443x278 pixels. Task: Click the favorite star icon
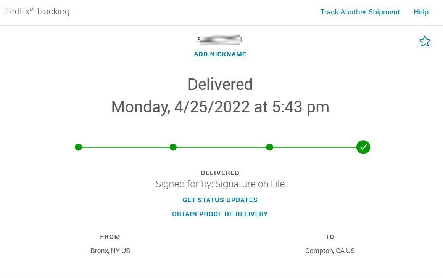[x=425, y=41]
